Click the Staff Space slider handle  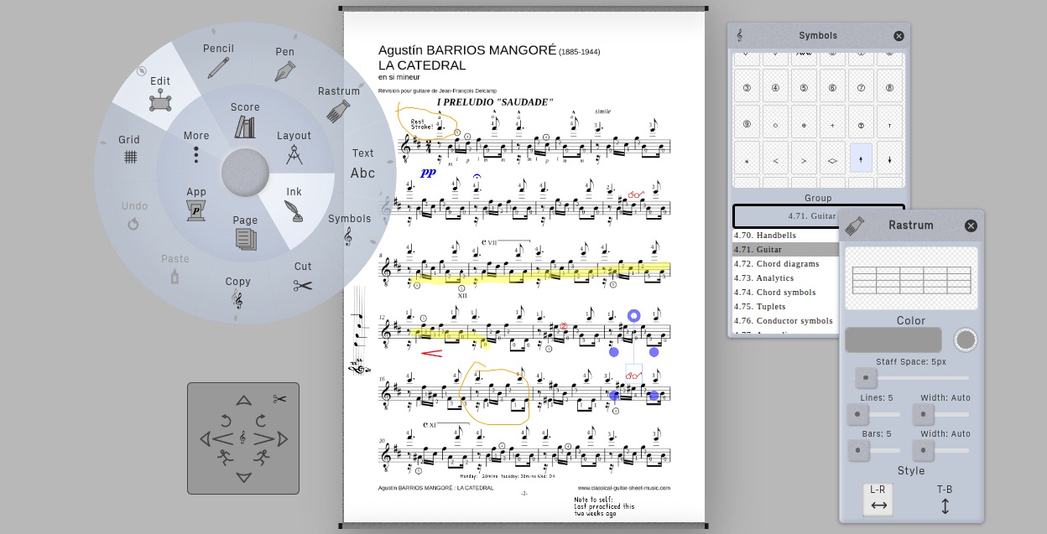coord(867,378)
